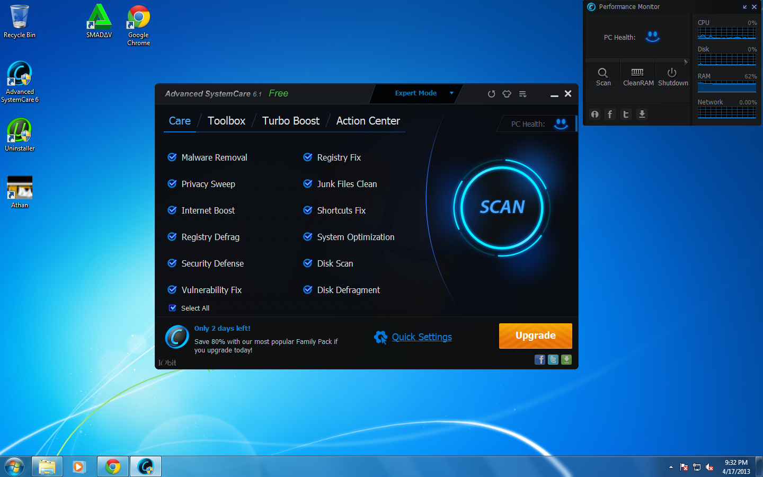The height and width of the screenshot is (477, 763).
Task: Uncheck Registry Defrag
Action: click(172, 236)
